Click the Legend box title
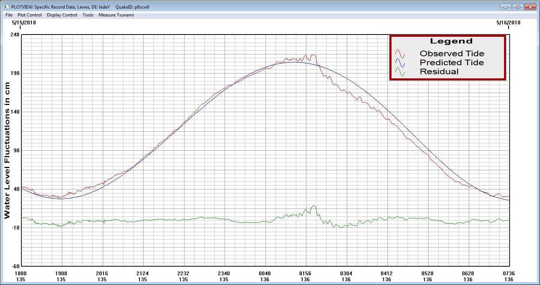 tap(451, 41)
